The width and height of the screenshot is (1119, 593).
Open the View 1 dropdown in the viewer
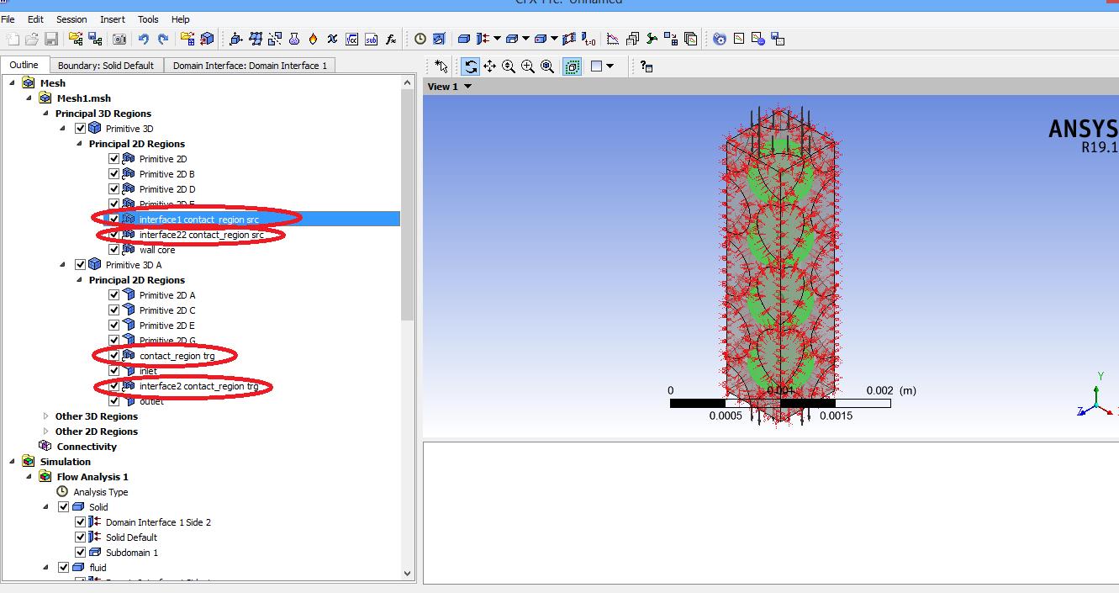(x=447, y=86)
